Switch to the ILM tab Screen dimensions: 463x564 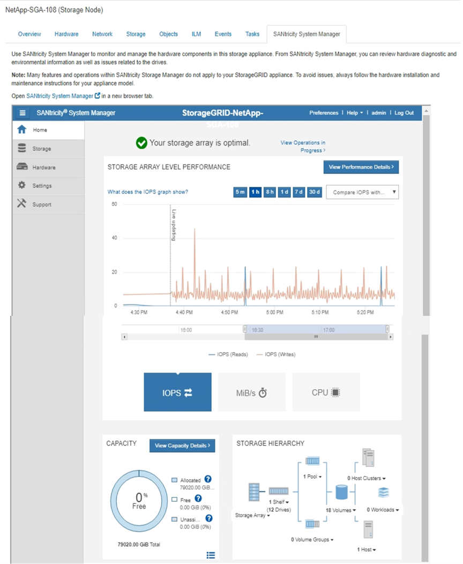point(196,34)
